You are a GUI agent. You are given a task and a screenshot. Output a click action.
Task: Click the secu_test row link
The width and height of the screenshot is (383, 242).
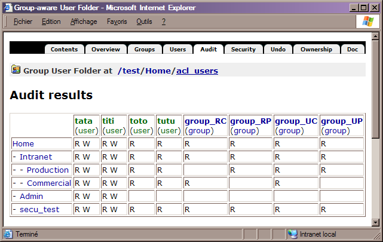(39, 209)
